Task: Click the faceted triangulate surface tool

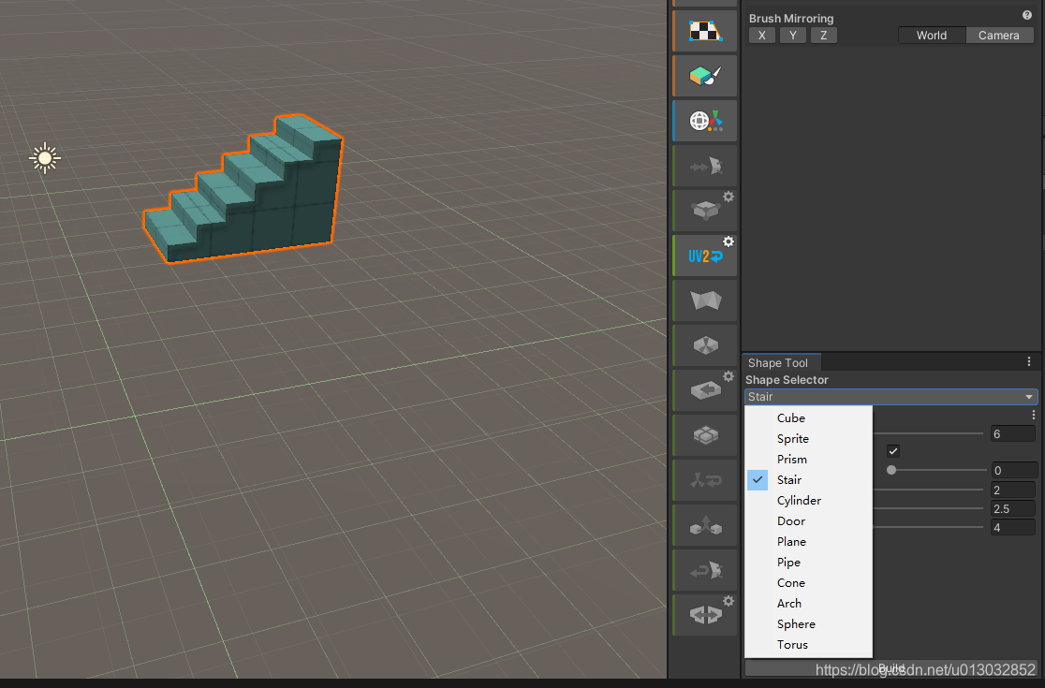Action: [x=705, y=300]
